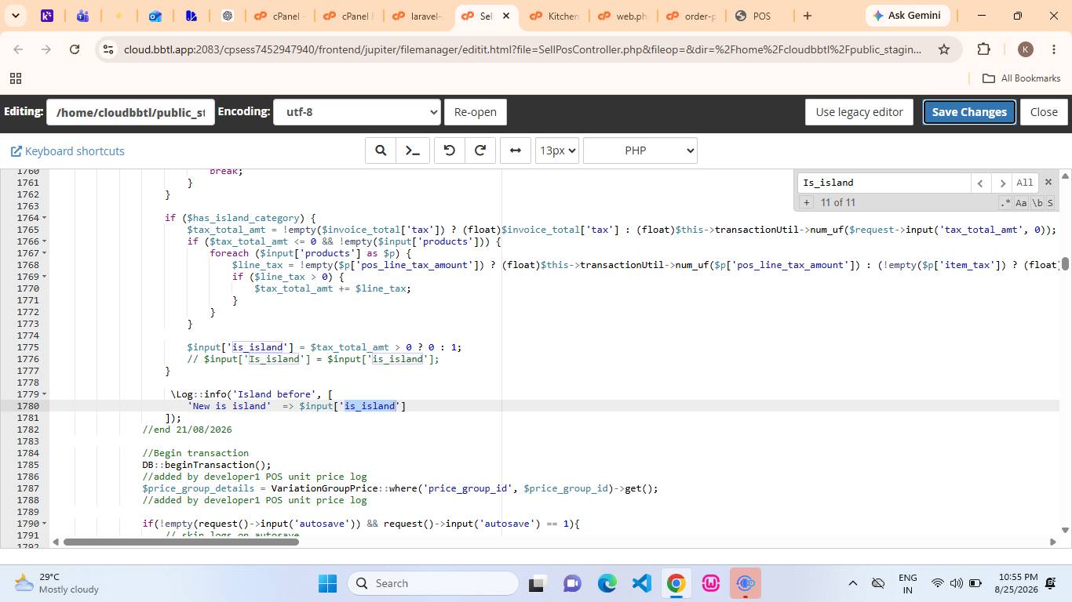1072x602 pixels.
Task: Open the terminal command prompt icon
Action: click(x=413, y=150)
